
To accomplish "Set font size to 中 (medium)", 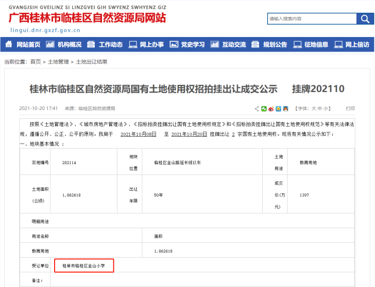I will [x=320, y=109].
